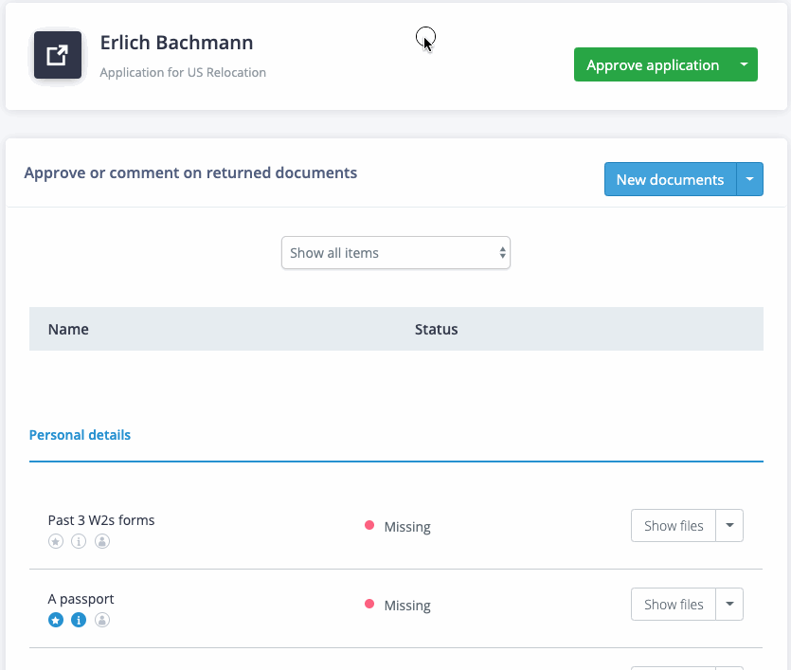Click the Name column header
791x670 pixels.
tap(68, 329)
